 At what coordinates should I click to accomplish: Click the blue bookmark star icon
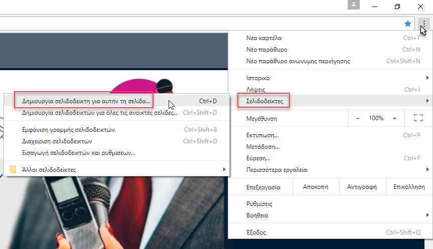point(407,24)
